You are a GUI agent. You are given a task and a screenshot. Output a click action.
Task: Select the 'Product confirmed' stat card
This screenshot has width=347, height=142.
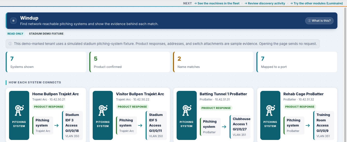tap(130, 62)
